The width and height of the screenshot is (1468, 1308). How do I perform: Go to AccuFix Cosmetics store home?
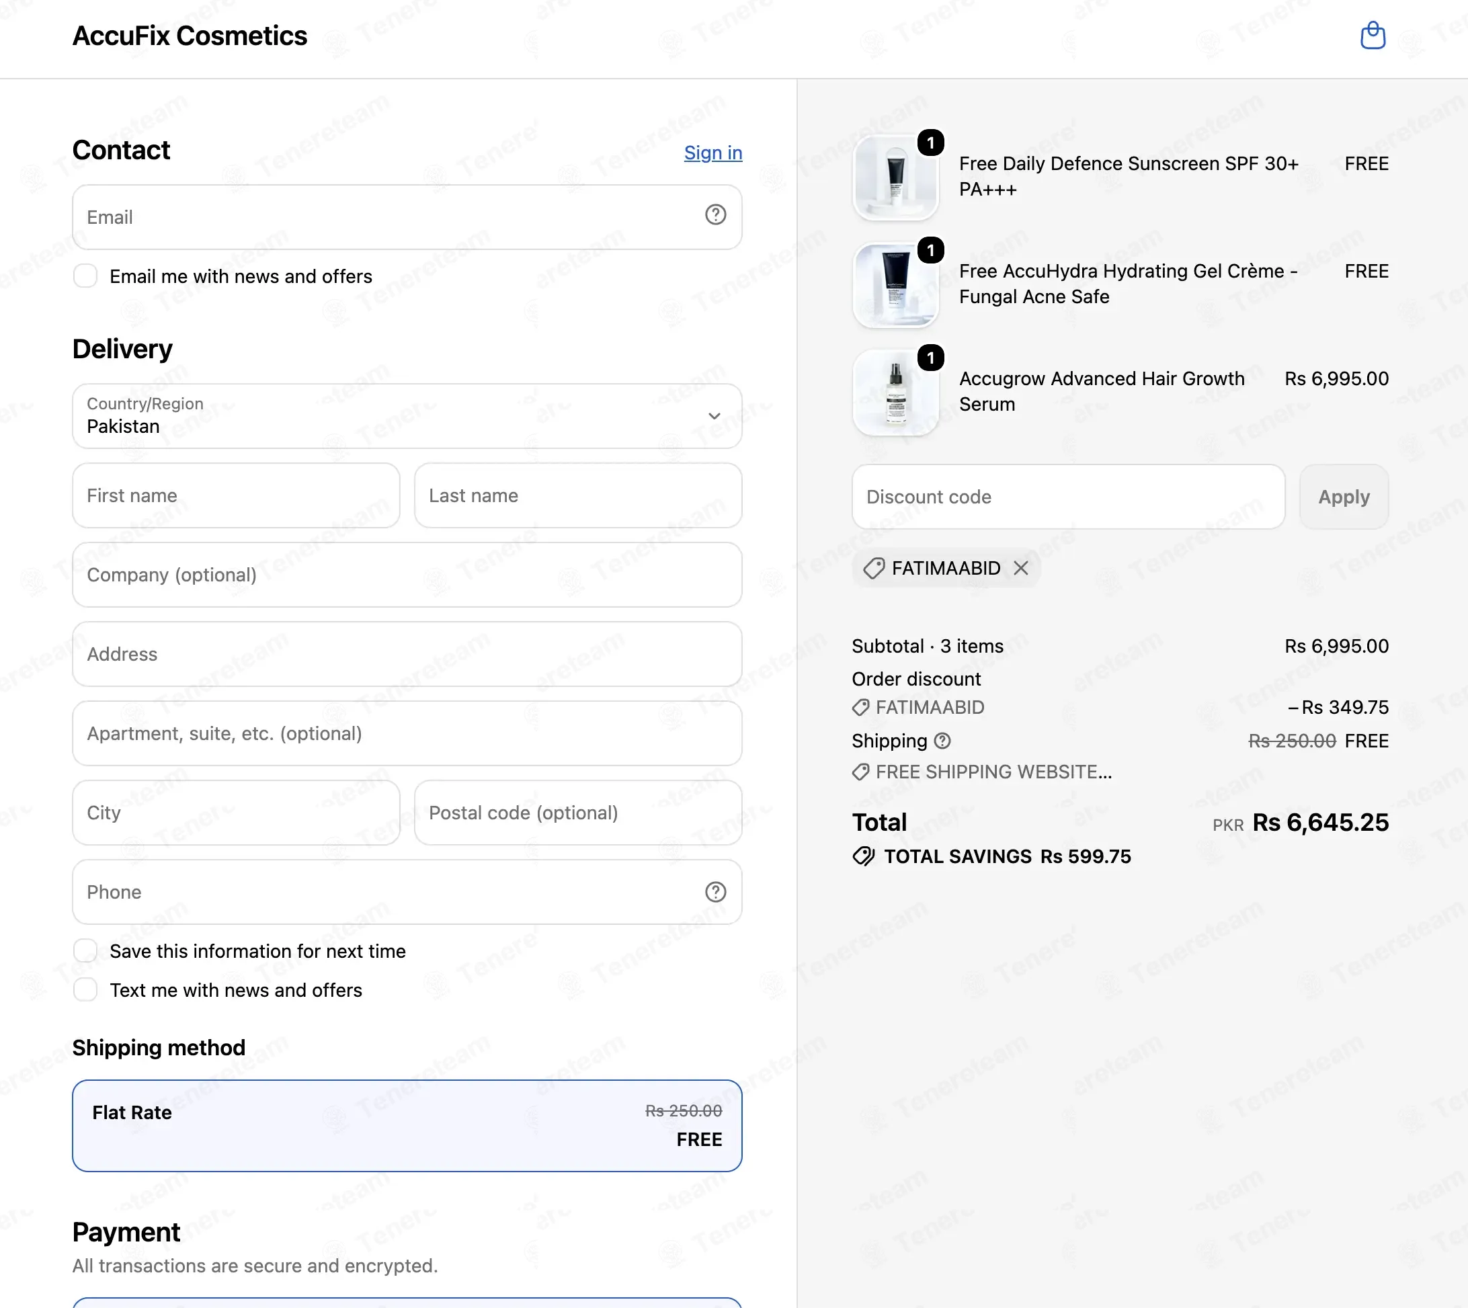(190, 36)
